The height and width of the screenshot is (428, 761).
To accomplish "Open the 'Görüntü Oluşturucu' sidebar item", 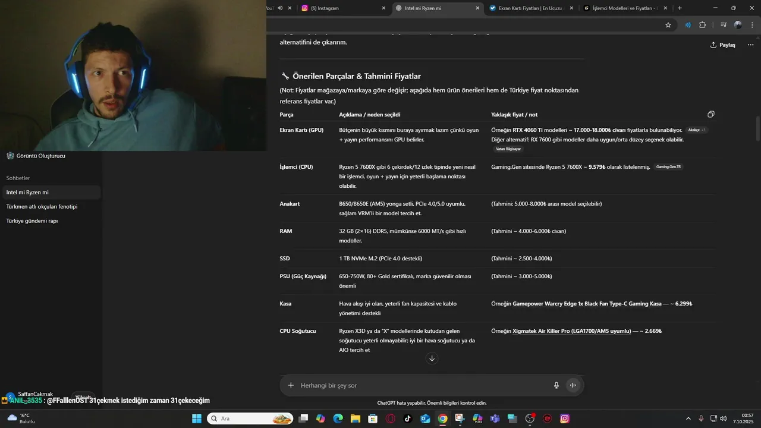I will pyautogui.click(x=36, y=156).
